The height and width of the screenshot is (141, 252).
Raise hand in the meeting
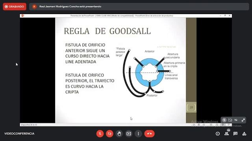pos(119,134)
